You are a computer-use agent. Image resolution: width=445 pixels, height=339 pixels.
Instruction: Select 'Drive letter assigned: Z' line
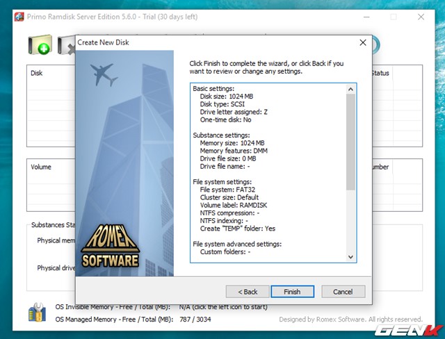coord(234,112)
